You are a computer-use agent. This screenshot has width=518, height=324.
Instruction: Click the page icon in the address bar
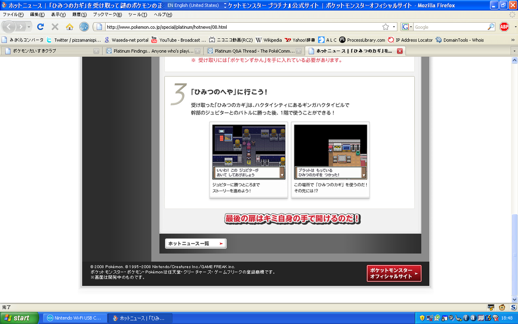(99, 27)
